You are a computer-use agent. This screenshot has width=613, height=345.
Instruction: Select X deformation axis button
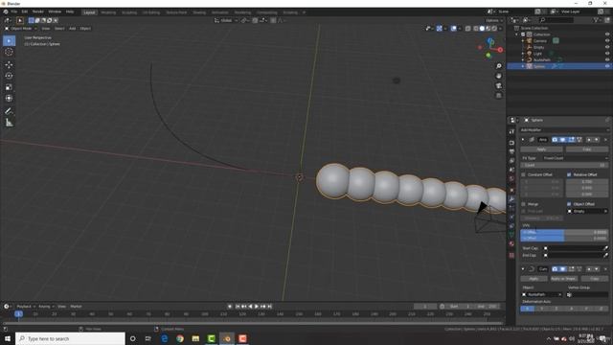(x=527, y=309)
